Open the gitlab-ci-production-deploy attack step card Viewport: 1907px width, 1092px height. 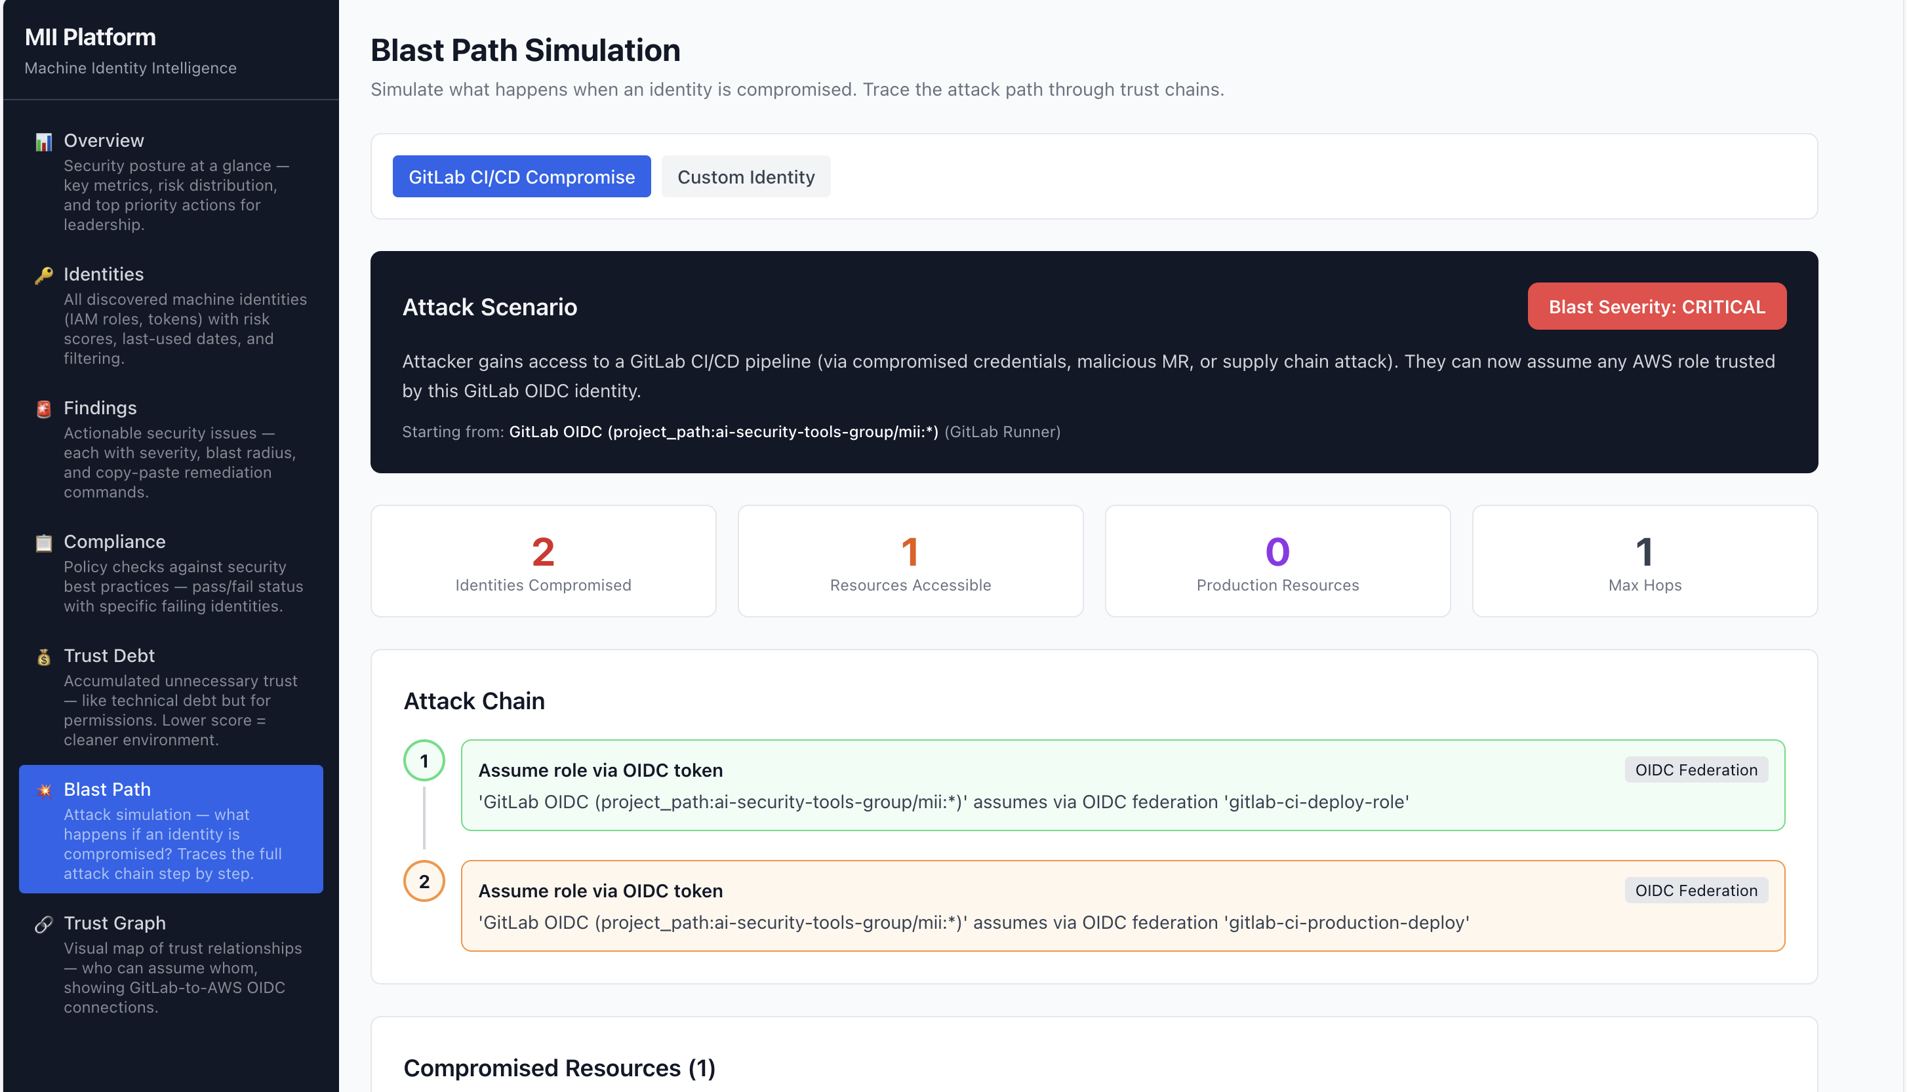[1122, 906]
